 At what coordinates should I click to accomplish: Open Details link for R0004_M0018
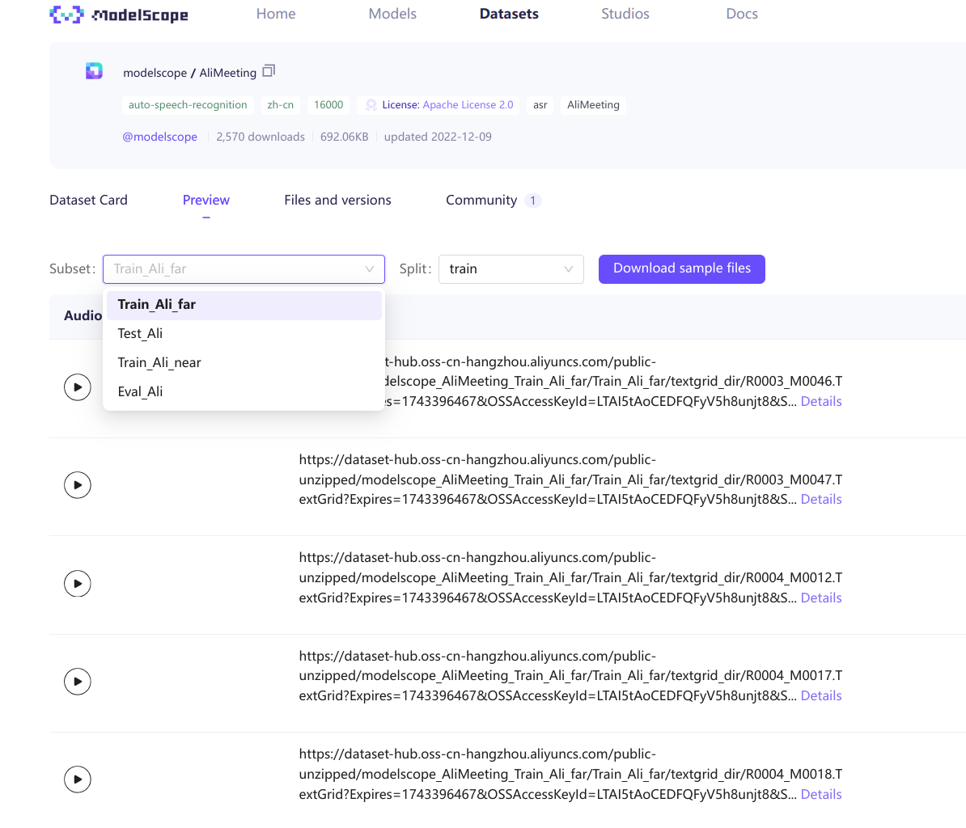click(x=820, y=794)
